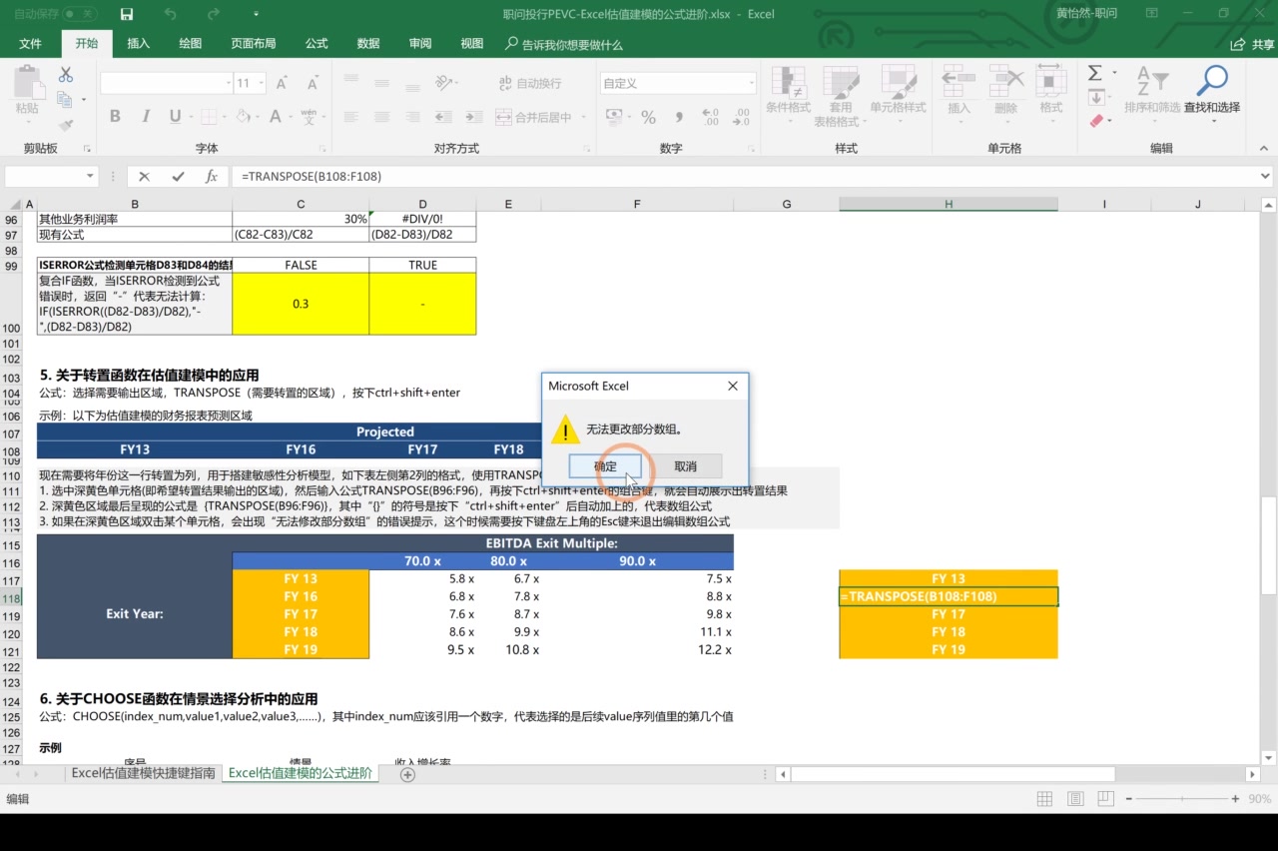
Task: Toggle Bold formatting
Action: point(115,117)
